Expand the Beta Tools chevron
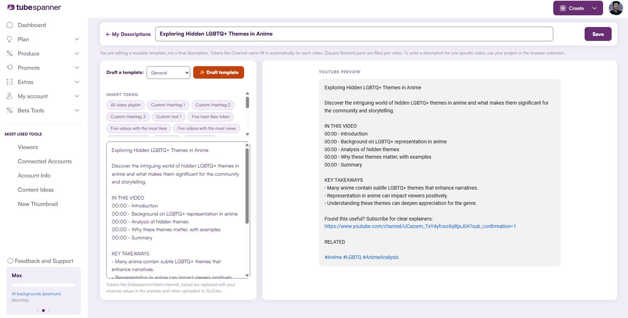This screenshot has width=628, height=318. click(77, 110)
